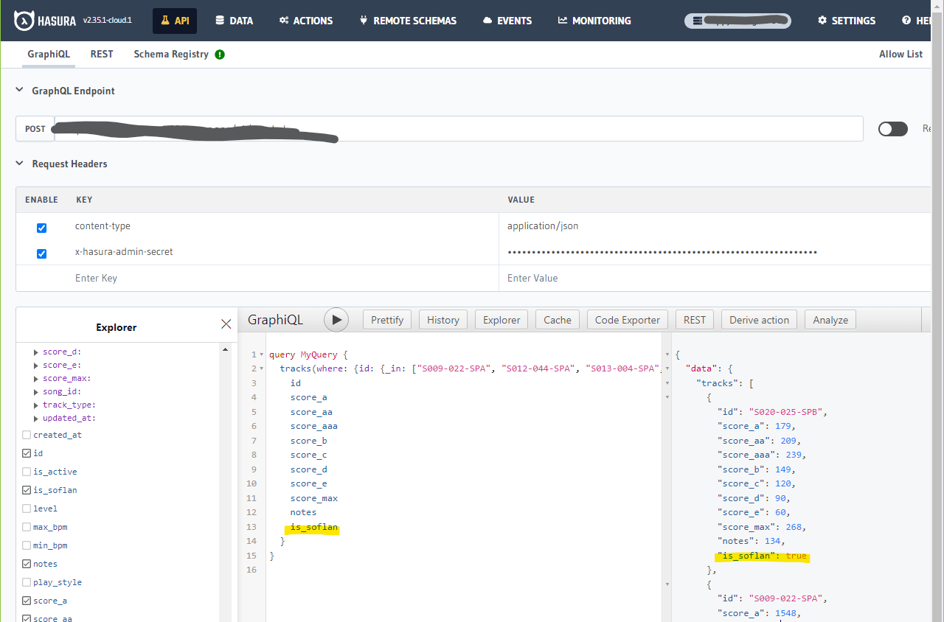
Task: Uncheck the score_a field in Explorer
Action: point(27,601)
